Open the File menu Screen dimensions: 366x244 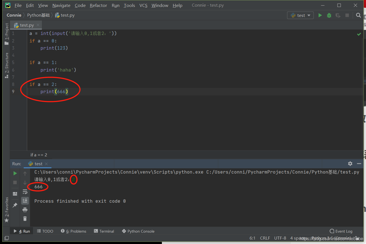(x=18, y=6)
